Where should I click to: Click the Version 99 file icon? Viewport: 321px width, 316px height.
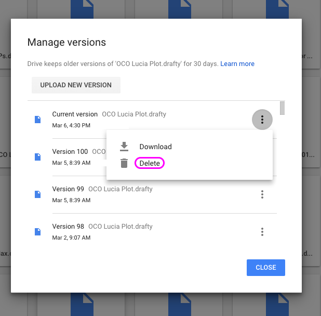pyautogui.click(x=38, y=194)
